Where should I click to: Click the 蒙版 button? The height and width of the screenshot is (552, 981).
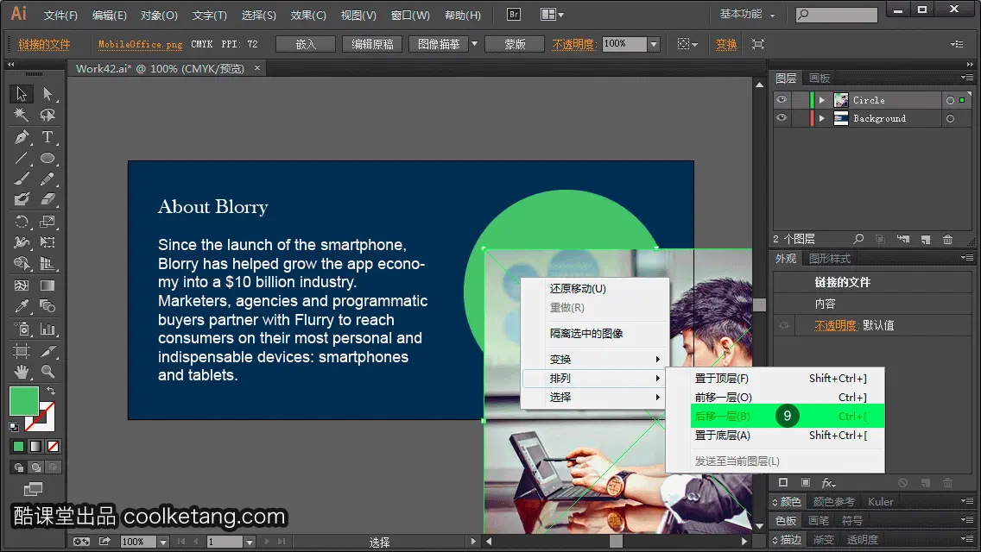(x=515, y=44)
